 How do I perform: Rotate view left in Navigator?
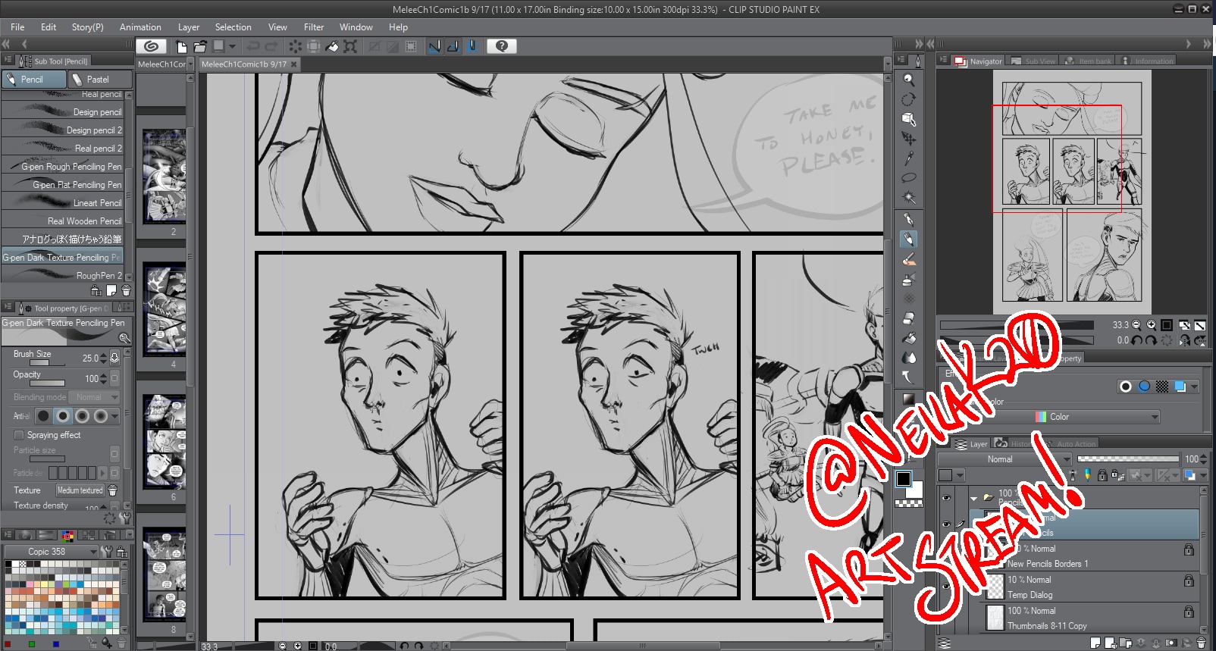[x=1136, y=340]
